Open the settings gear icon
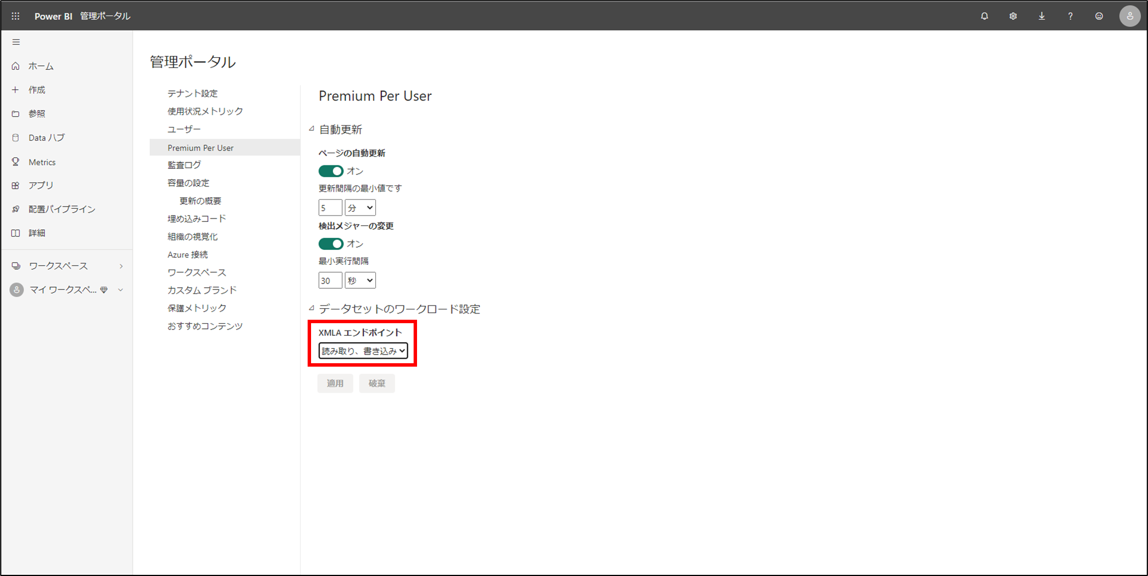 click(x=1013, y=16)
